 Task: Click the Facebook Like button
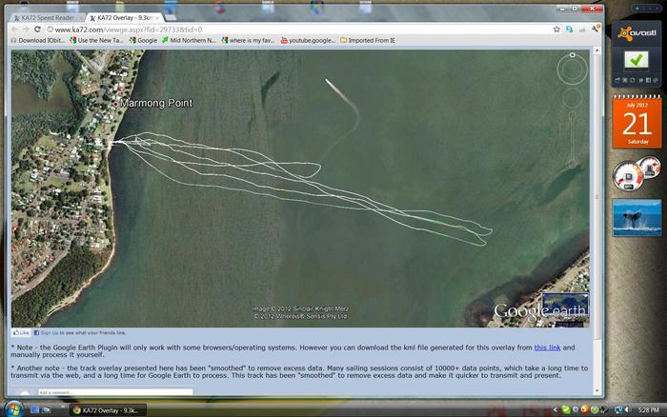(21, 333)
